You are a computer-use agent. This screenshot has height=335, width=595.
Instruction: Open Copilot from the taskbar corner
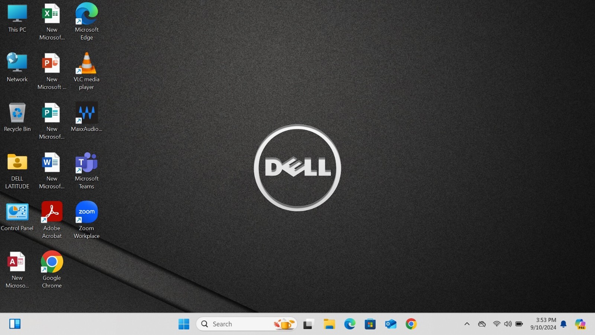point(580,324)
